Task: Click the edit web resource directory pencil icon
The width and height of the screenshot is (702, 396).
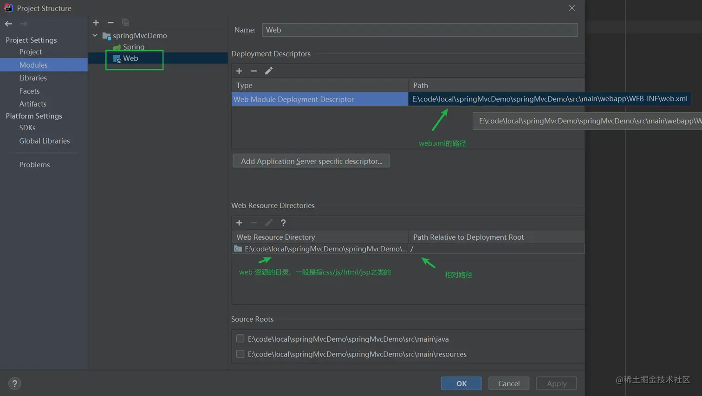Action: [269, 223]
